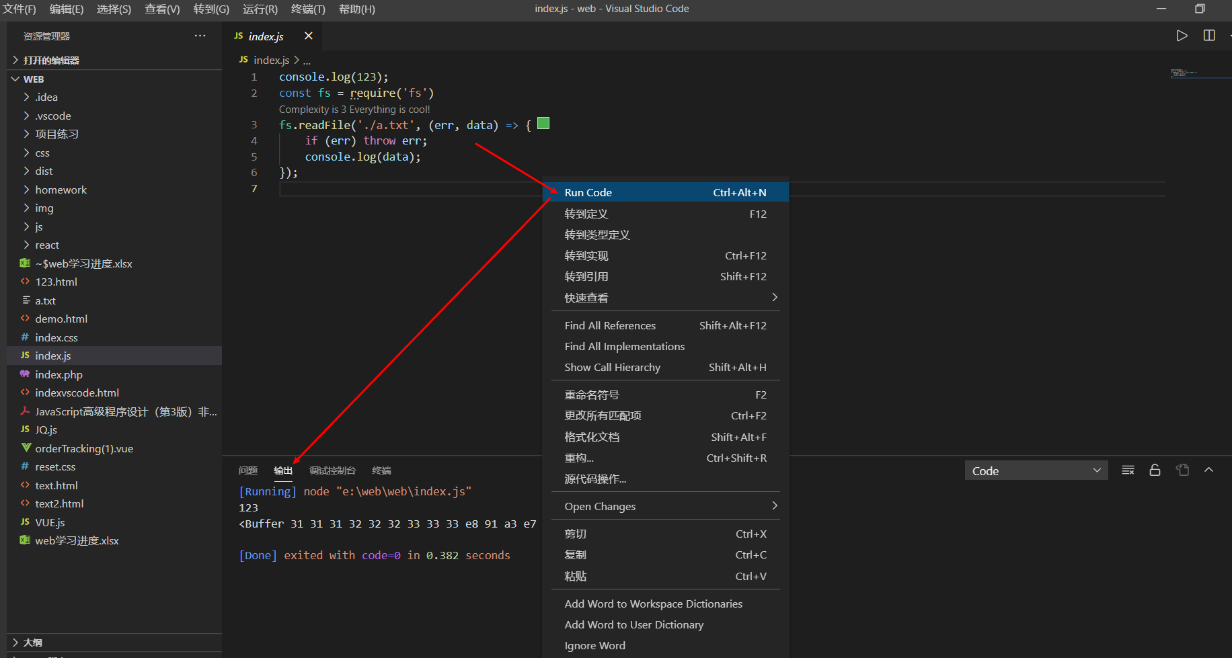The height and width of the screenshot is (658, 1232).
Task: Click the Open Output in Editor icon
Action: (x=1183, y=470)
